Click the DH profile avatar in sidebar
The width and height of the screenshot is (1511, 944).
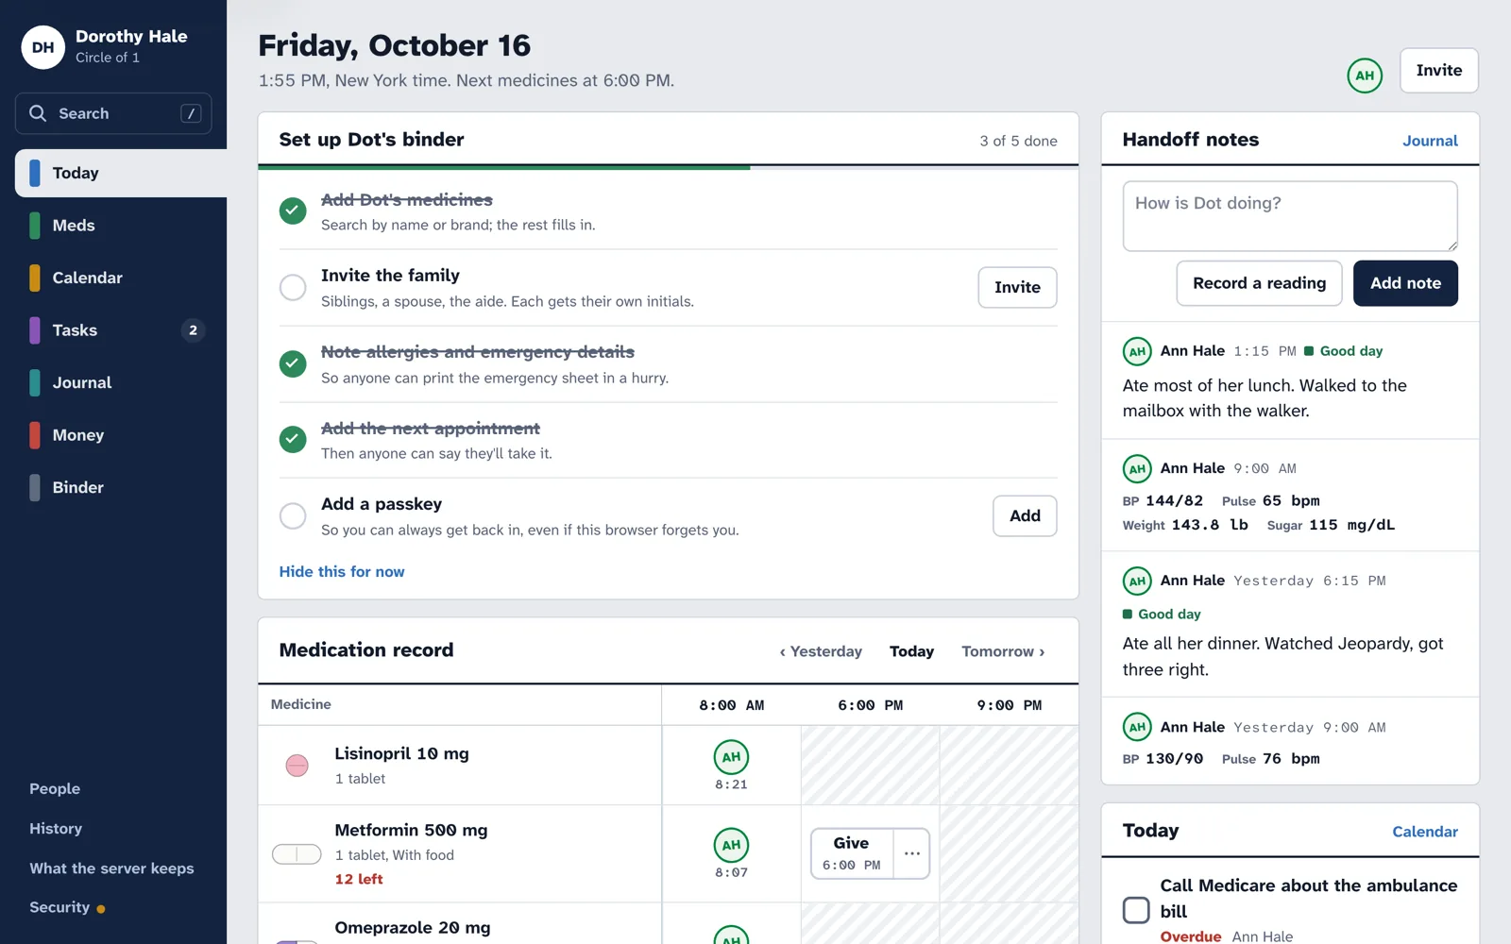(x=43, y=47)
